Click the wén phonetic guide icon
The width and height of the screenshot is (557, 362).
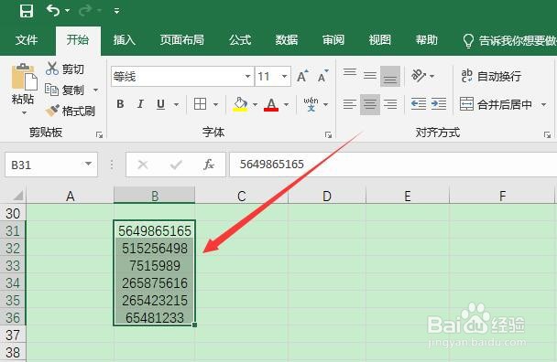(311, 104)
